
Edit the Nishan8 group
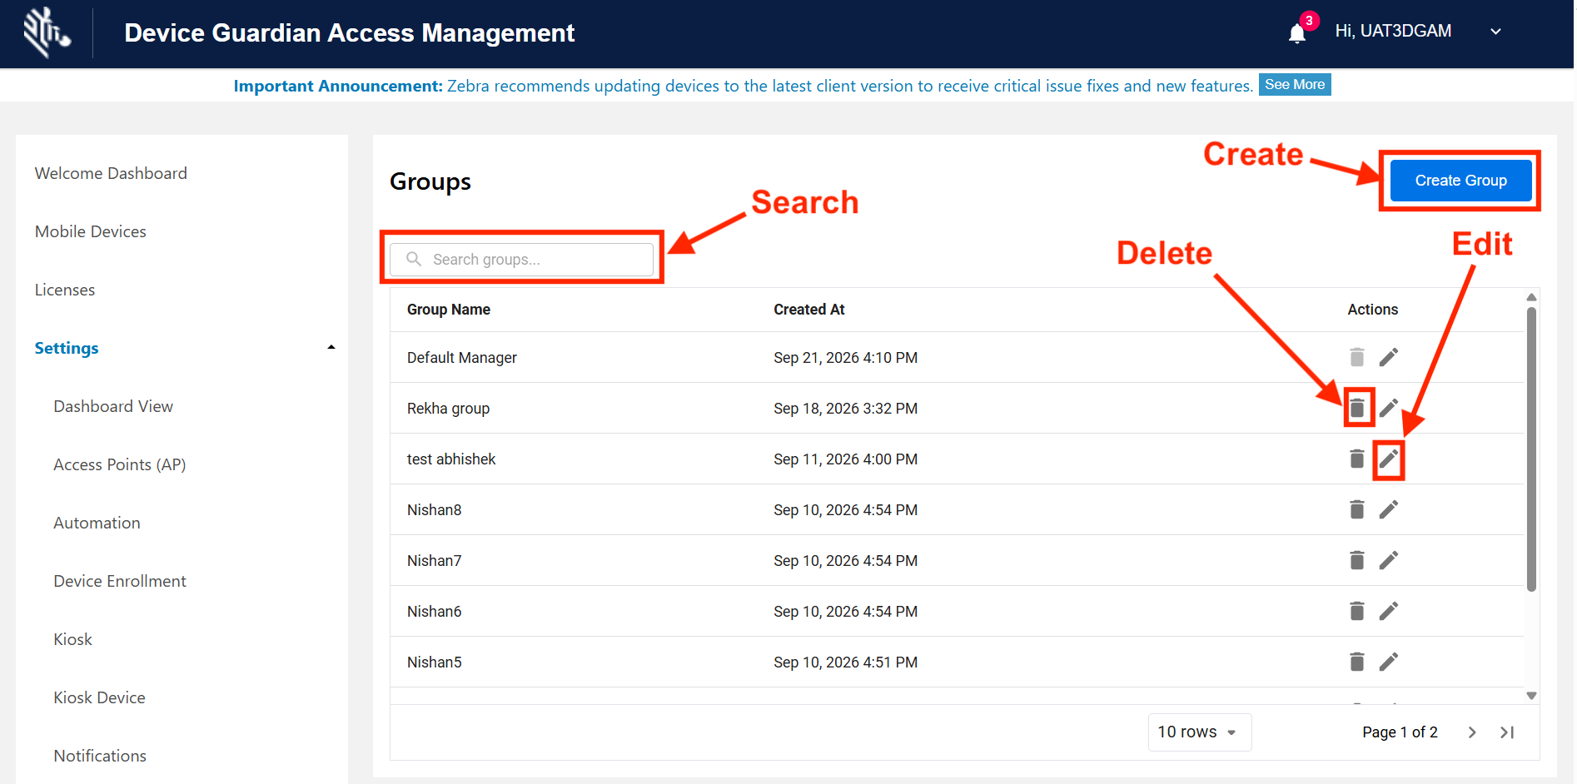[x=1388, y=509]
